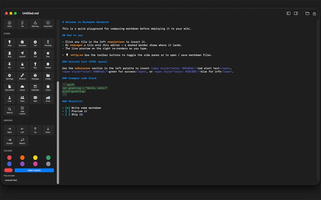Click the palette sidebar scrollbar
Image resolution: width=321 pixels, height=200 pixels.
(58, 132)
